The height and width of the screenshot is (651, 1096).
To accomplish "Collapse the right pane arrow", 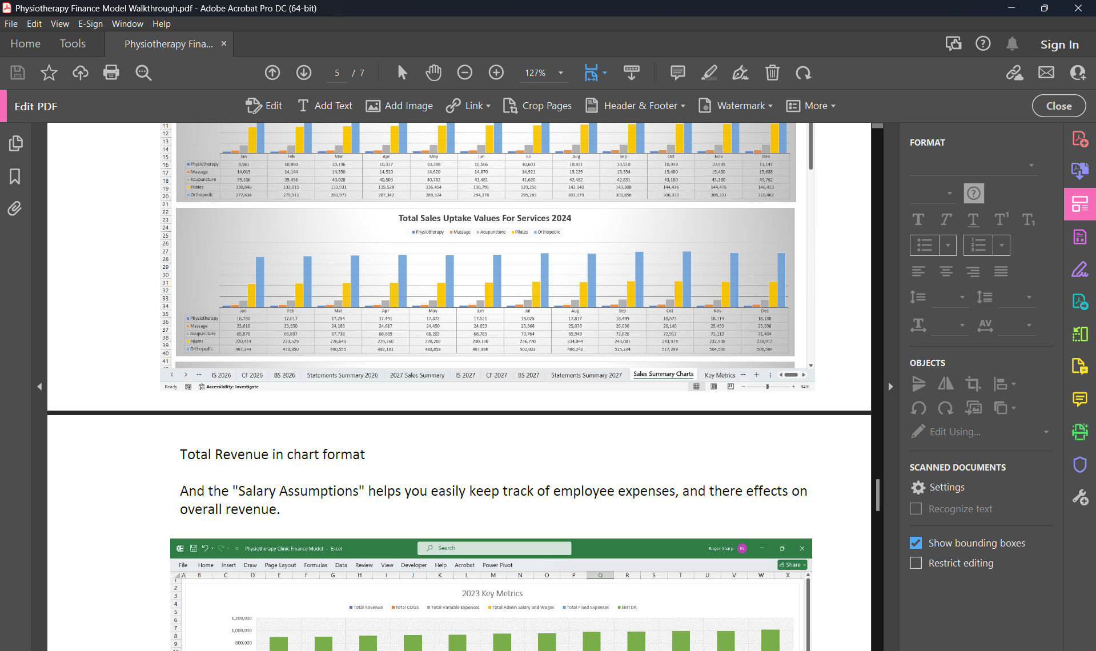I will (x=890, y=387).
